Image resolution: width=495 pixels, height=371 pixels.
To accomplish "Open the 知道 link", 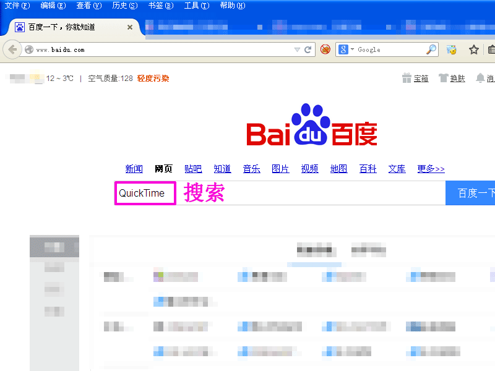I will (x=222, y=169).
